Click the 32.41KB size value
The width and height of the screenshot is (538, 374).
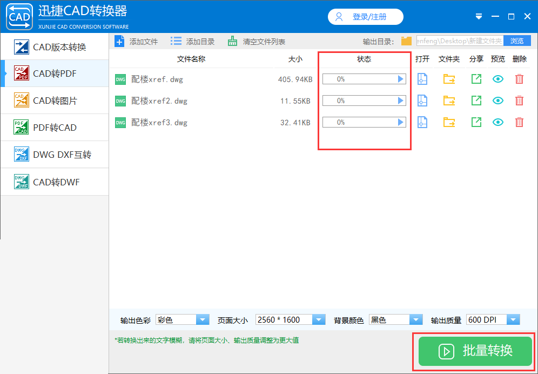(295, 123)
